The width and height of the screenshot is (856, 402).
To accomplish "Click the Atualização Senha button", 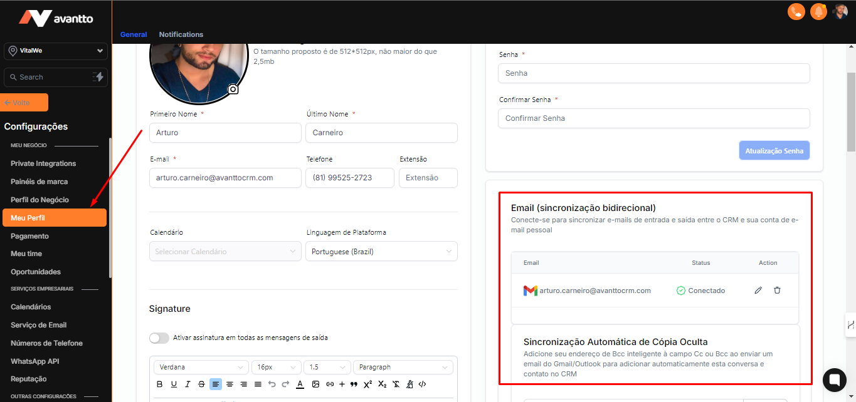I will click(x=774, y=151).
